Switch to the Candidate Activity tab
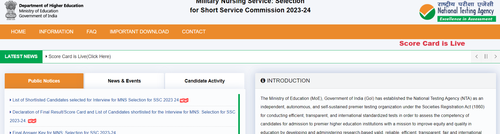The width and height of the screenshot is (500, 134). coord(205,81)
